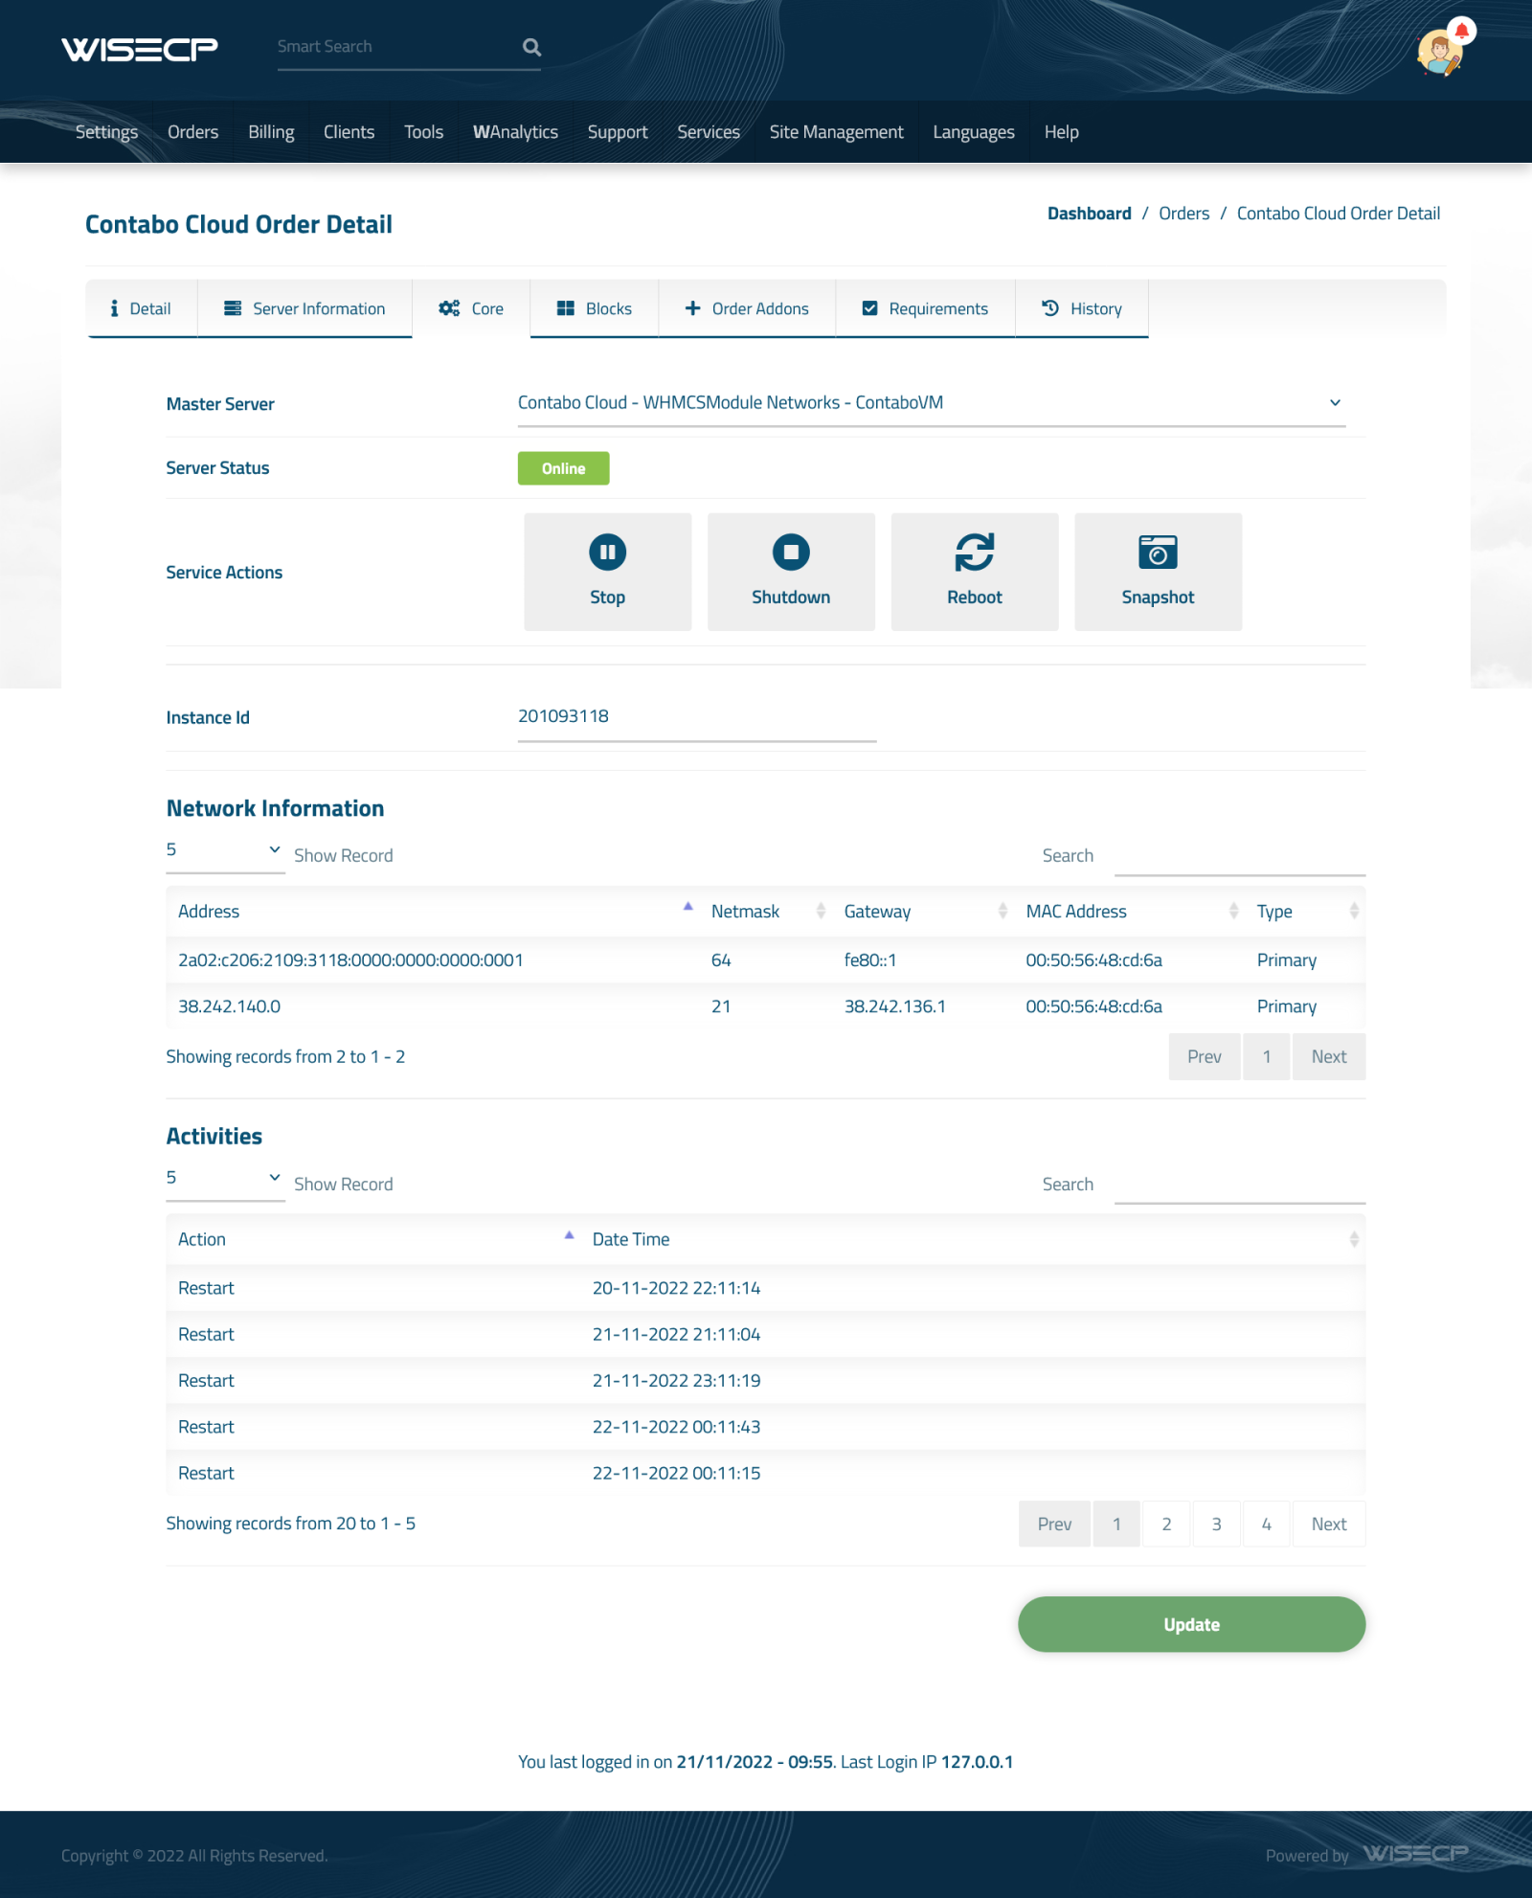Open the Clients menu
The image size is (1532, 1898).
pos(349,132)
